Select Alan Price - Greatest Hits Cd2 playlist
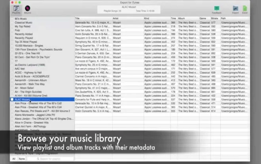Viewport: 261px width, 164px height. point(38,103)
